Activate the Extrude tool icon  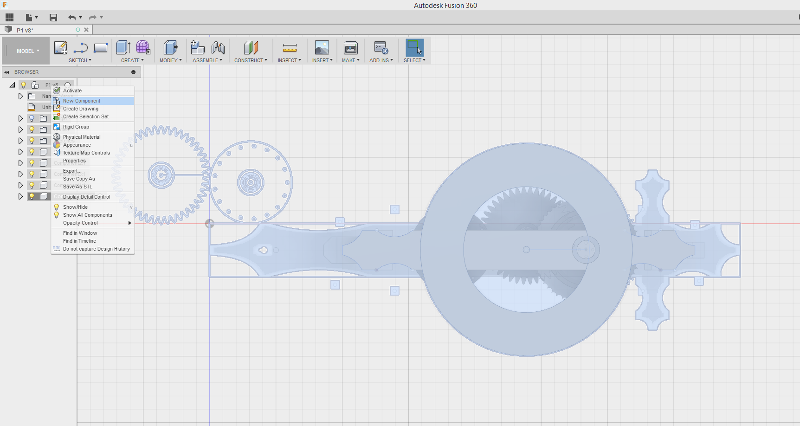point(123,48)
